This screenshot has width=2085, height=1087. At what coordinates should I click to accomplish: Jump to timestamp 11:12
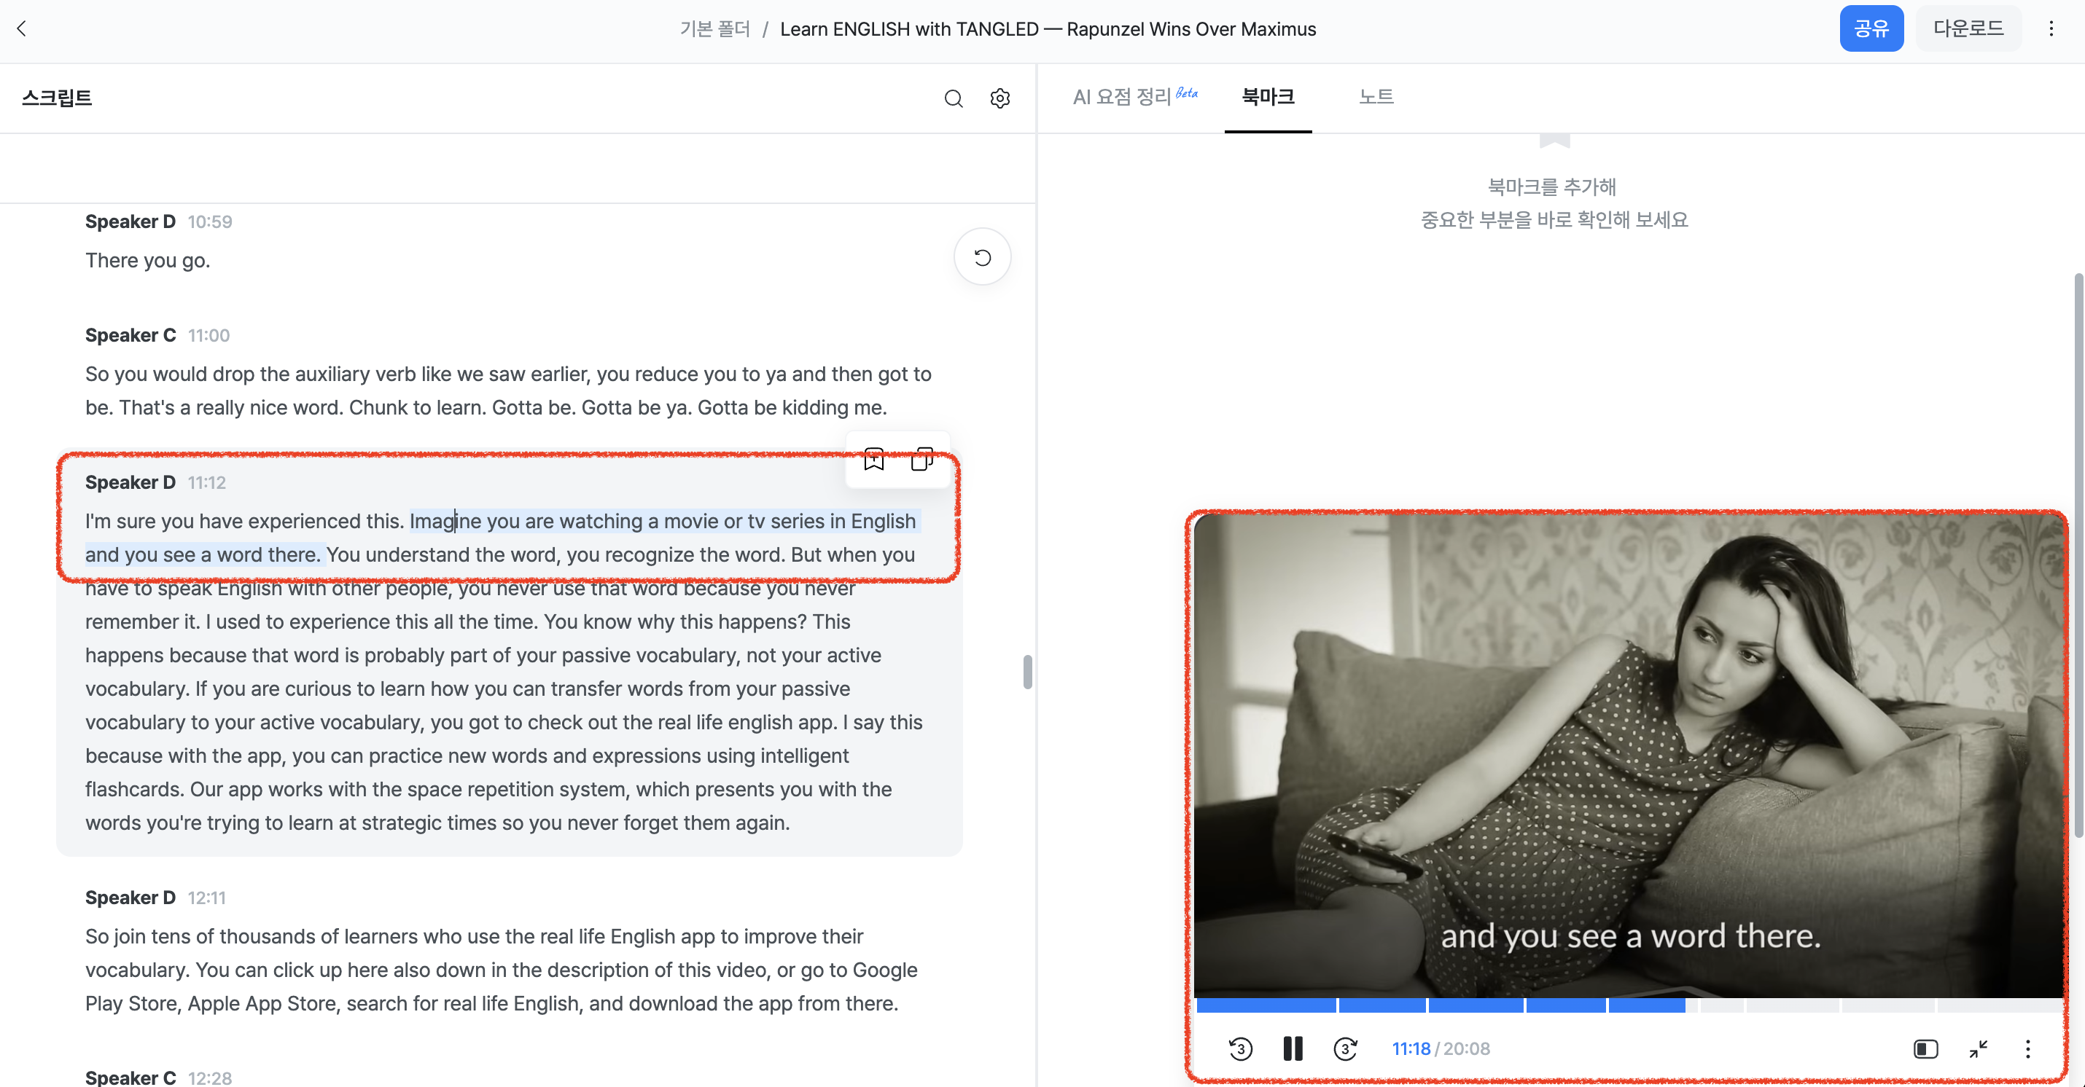[207, 483]
